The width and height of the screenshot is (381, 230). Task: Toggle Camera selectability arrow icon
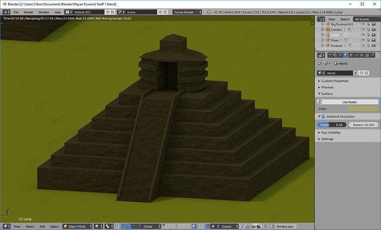tap(368, 29)
